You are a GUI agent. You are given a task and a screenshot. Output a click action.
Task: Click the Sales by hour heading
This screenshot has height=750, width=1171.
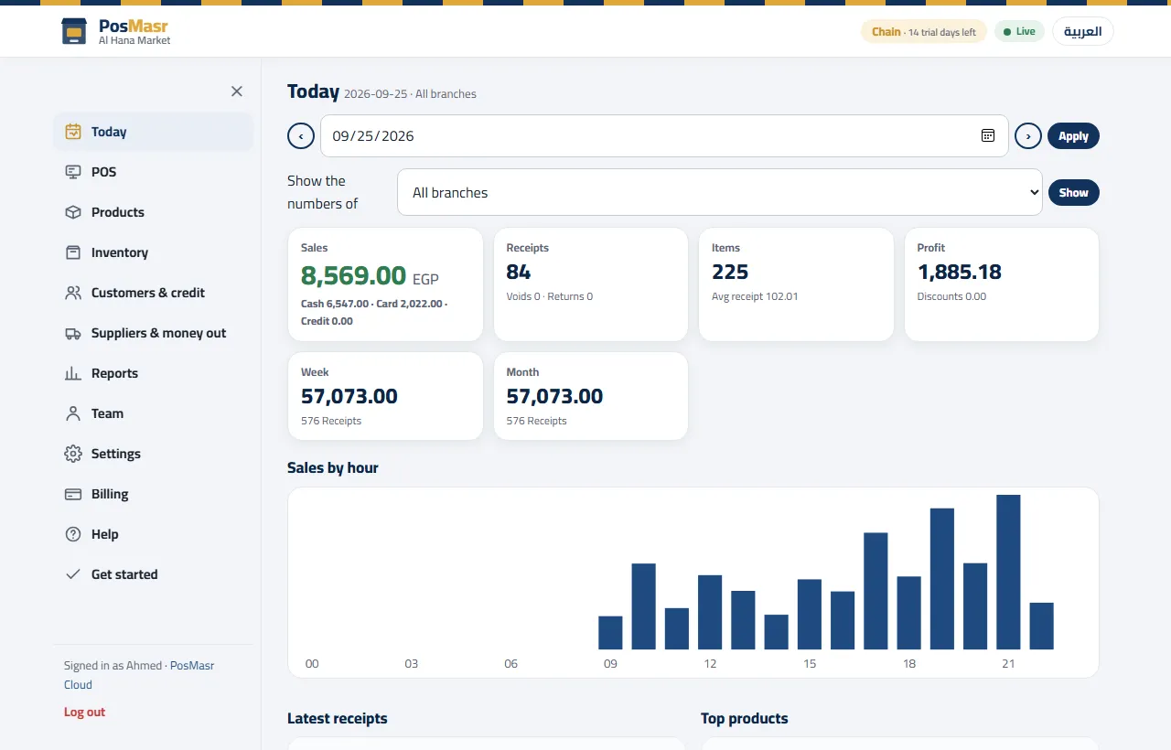point(332,467)
